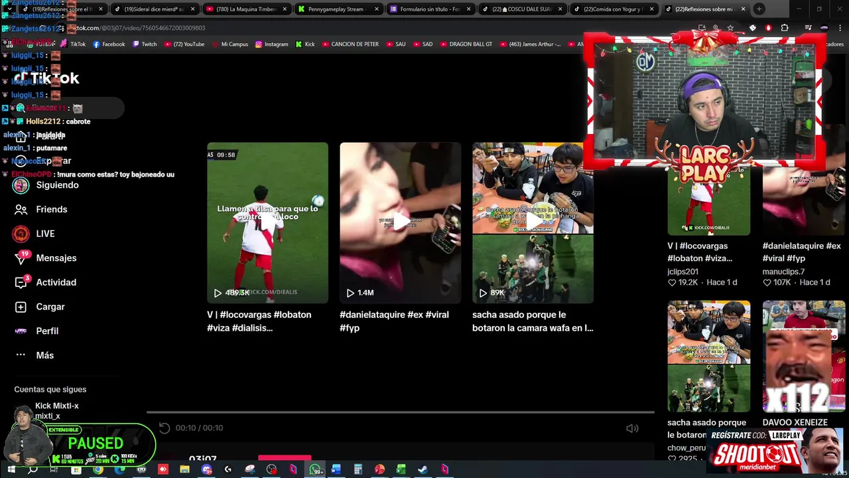The width and height of the screenshot is (849, 478).
Task: Open the SAU bookmark
Action: click(x=395, y=44)
